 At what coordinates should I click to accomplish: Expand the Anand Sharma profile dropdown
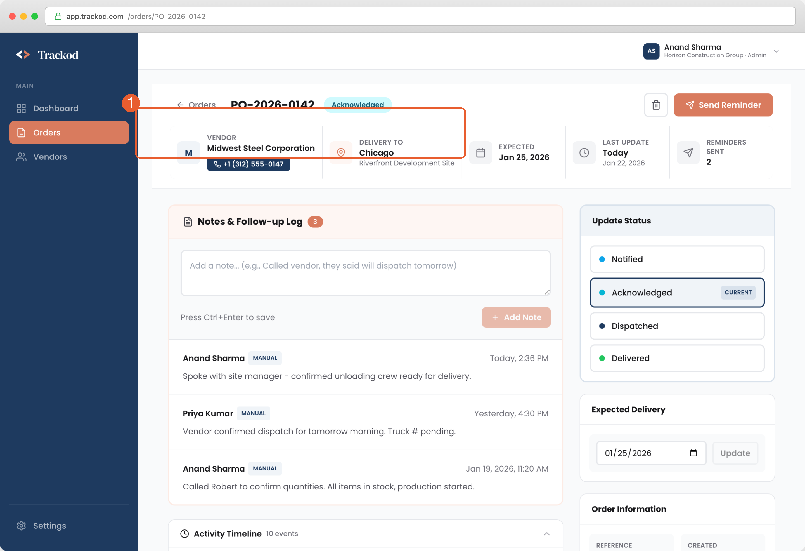(x=776, y=51)
